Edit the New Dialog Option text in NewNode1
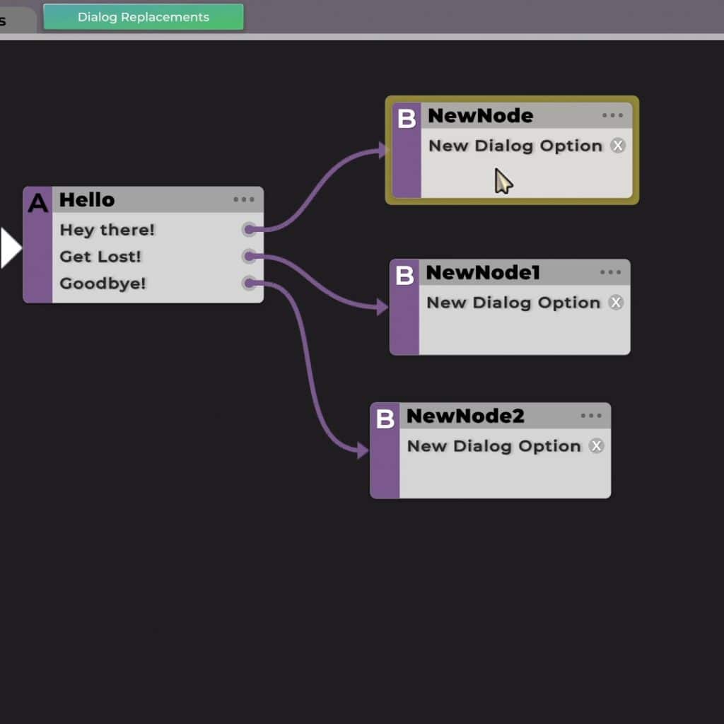 [x=513, y=303]
